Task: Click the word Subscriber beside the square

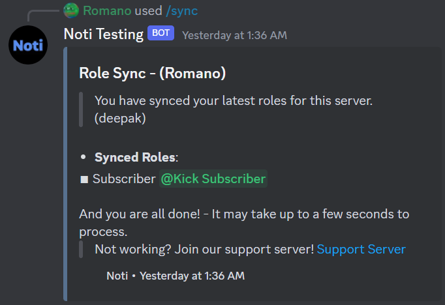Action: coord(124,179)
